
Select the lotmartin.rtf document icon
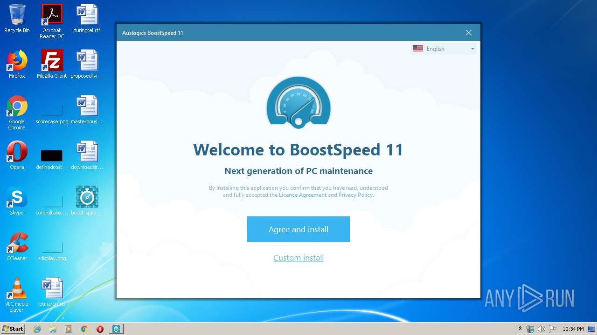(x=52, y=292)
